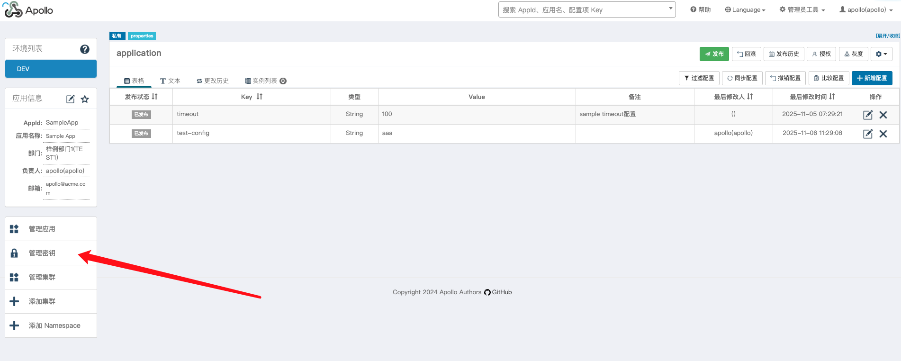Open 管理密钥 in sidebar
This screenshot has width=901, height=361.
51,253
